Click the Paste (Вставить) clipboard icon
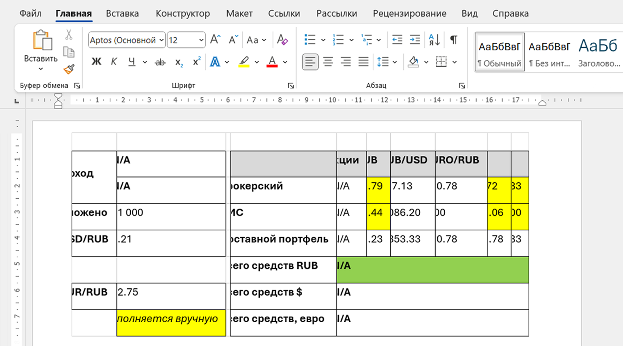The height and width of the screenshot is (346, 623). 42,41
